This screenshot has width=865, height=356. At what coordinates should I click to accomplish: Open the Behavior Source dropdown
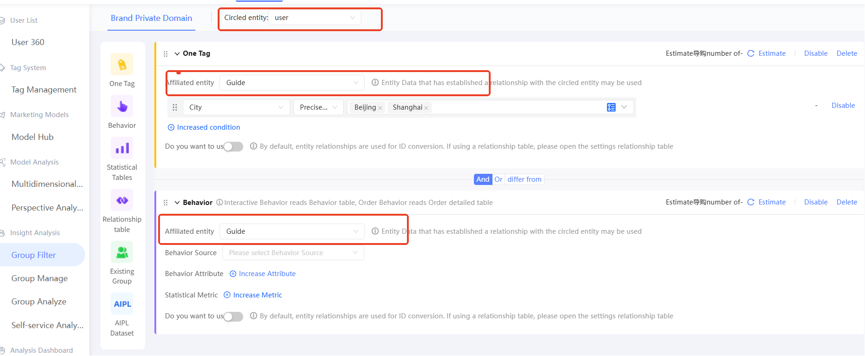(x=293, y=253)
